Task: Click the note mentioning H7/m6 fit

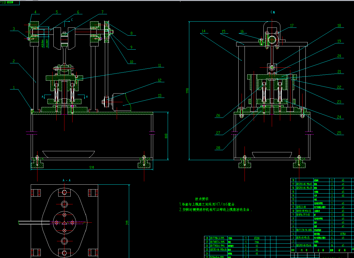Action: [x=208, y=204]
